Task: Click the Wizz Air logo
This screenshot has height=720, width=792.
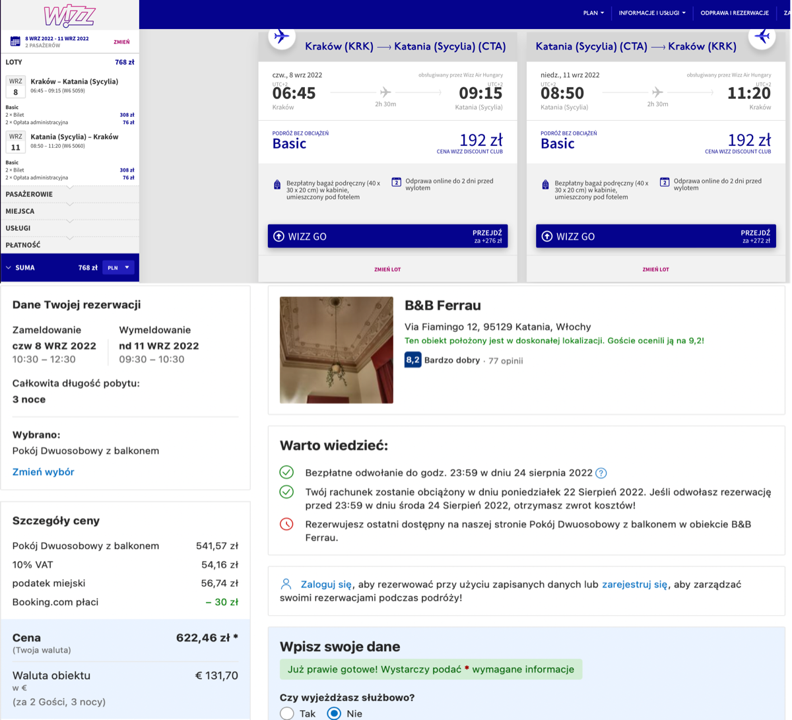Action: [69, 15]
